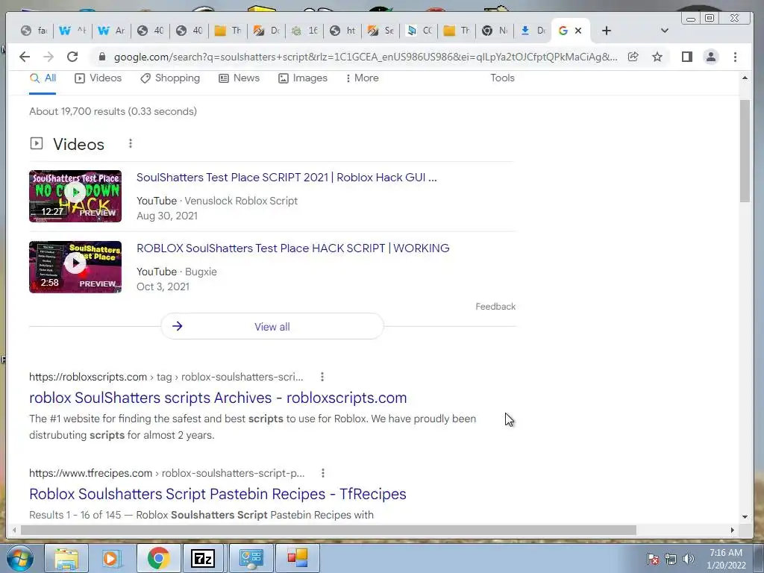The height and width of the screenshot is (573, 764).
Task: Expand the tab search chevron
Action: (665, 31)
